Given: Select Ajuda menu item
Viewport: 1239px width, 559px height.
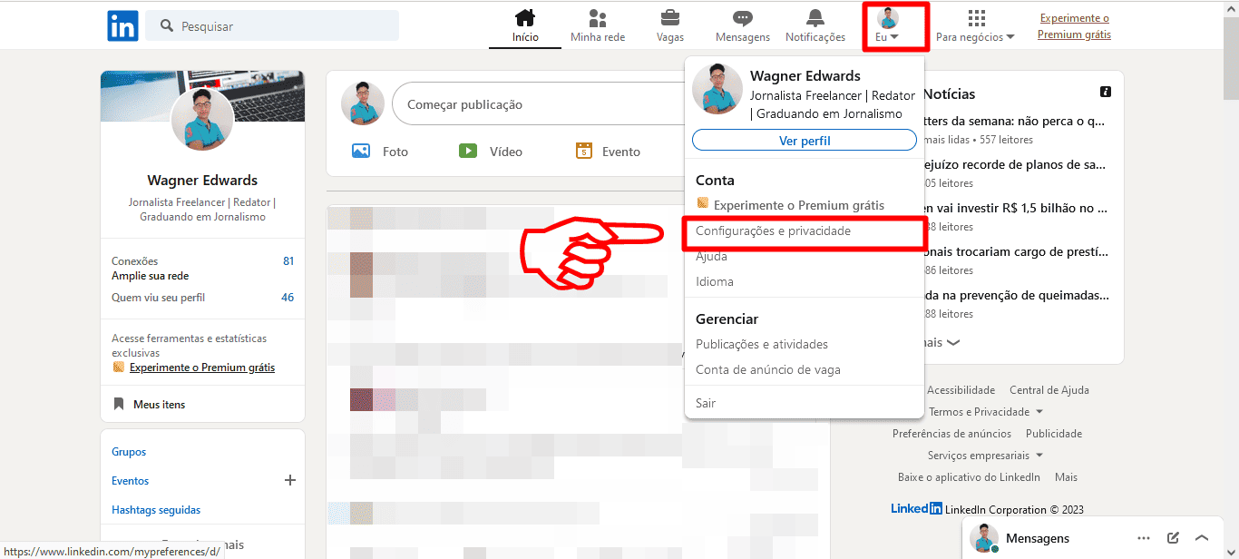Looking at the screenshot, I should [711, 257].
